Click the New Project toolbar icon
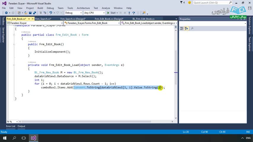Screen dimensions: 253x142 [x=19, y=13]
